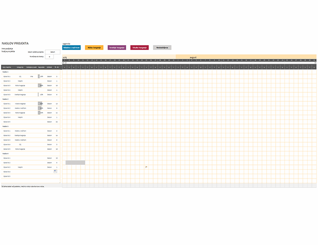Click the right arrow of the timeline scrollbar

point(315,63)
